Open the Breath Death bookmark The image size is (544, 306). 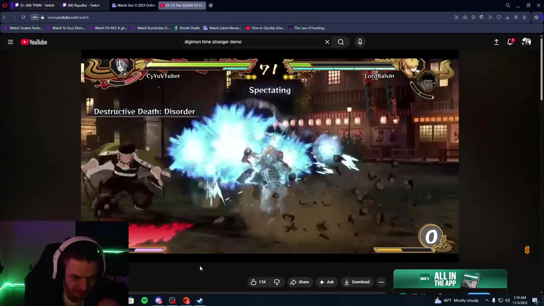click(186, 28)
